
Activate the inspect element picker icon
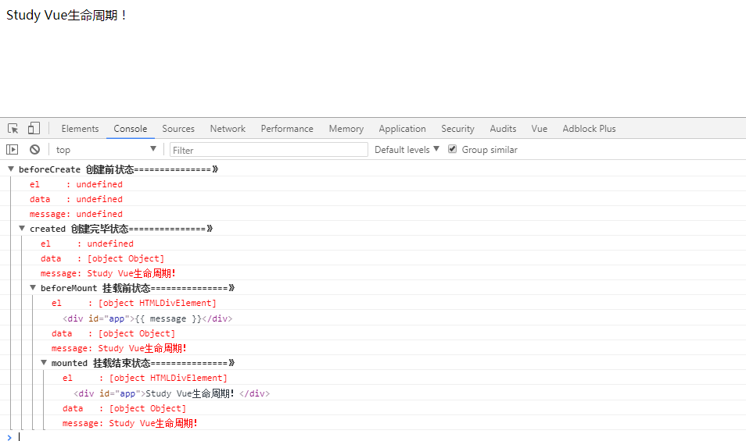[x=13, y=128]
